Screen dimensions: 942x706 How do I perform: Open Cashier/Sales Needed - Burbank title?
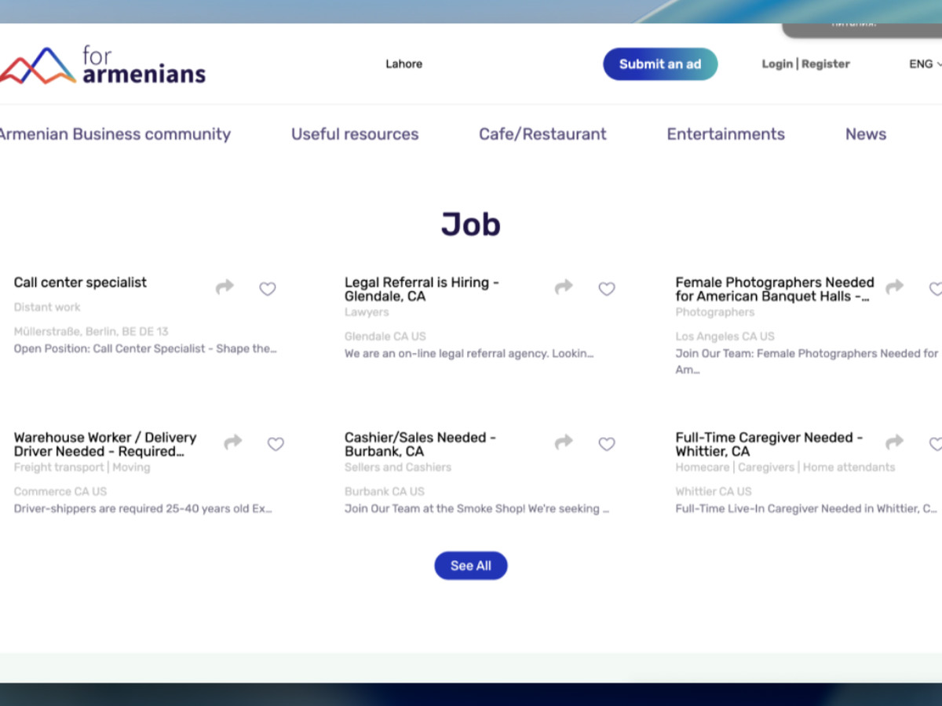[421, 445]
